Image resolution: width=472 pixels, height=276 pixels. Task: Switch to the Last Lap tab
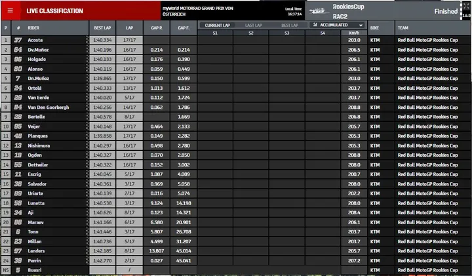(254, 26)
